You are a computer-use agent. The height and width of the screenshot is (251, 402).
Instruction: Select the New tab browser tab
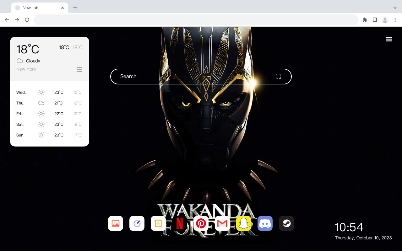pyautogui.click(x=40, y=8)
